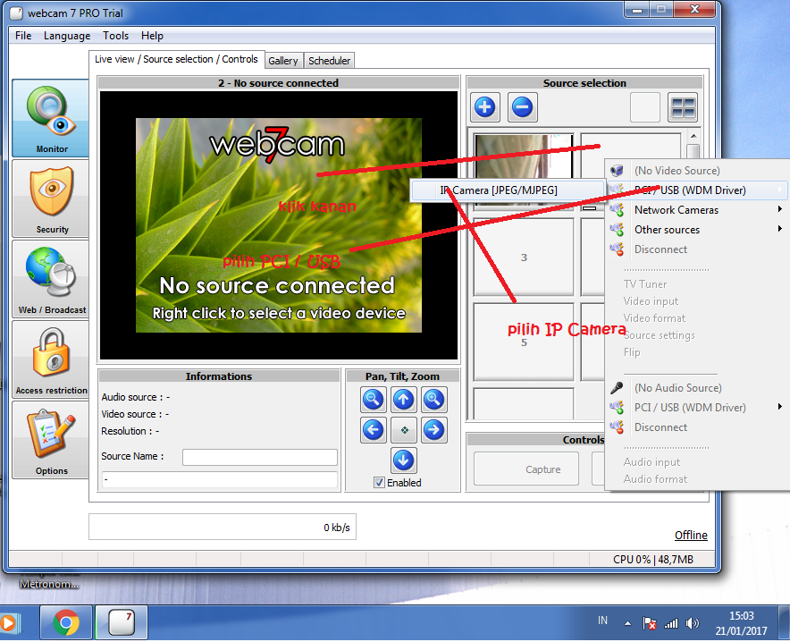Screen dimensions: 790x642
Task: Choose (No Video Source) in context menu
Action: tap(697, 170)
